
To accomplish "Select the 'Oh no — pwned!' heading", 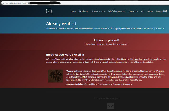I will [x=106, y=40].
